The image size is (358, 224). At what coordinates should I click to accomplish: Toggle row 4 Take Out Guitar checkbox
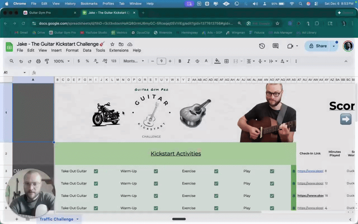(x=96, y=183)
